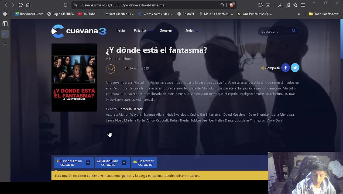Viewport: 343px width, 194px height.
Task: Click actor name 'Cedric the Entertainer'
Action: (206, 115)
